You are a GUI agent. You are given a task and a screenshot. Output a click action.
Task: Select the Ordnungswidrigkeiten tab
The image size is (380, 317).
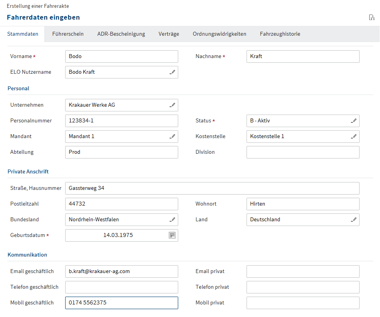click(x=219, y=34)
